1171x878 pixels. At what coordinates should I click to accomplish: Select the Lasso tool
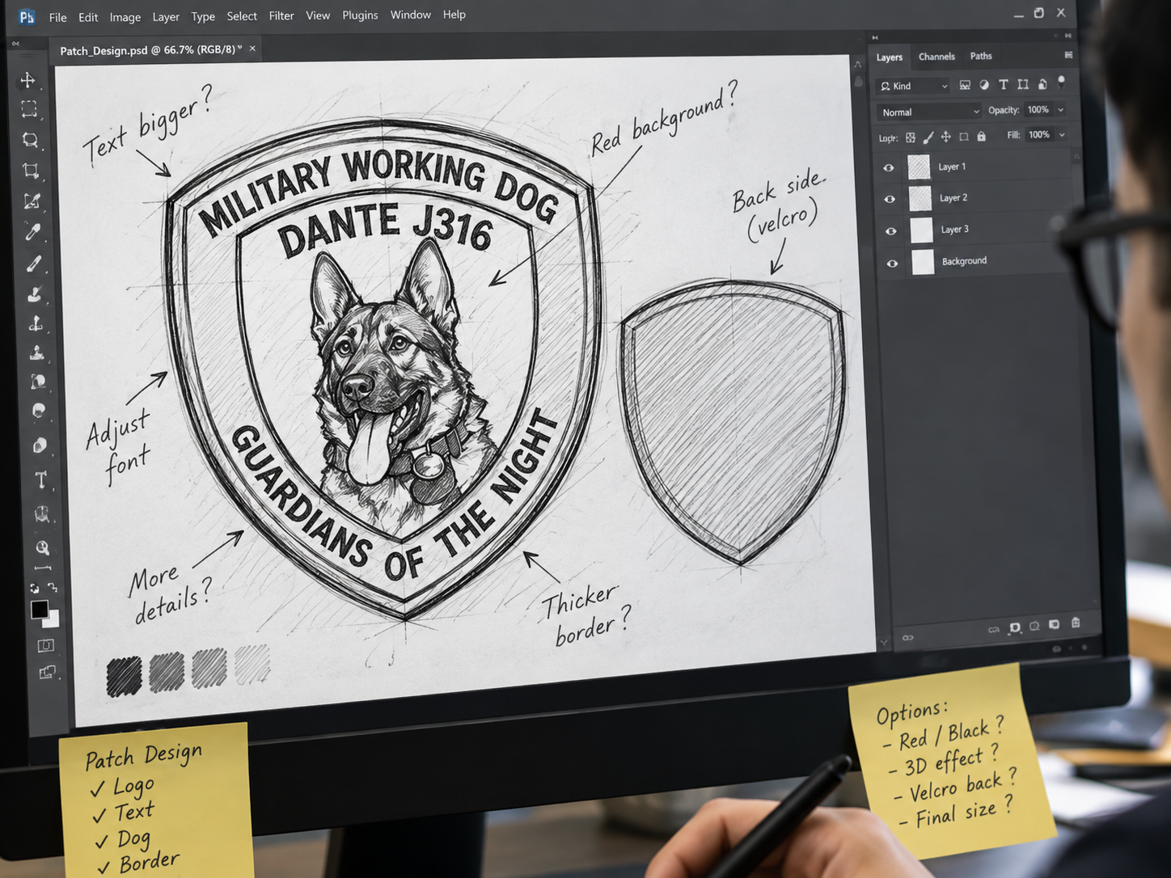pyautogui.click(x=30, y=140)
